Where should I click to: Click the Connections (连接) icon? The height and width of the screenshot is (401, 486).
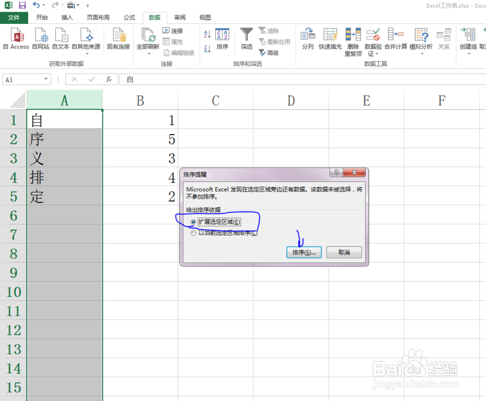coord(173,31)
